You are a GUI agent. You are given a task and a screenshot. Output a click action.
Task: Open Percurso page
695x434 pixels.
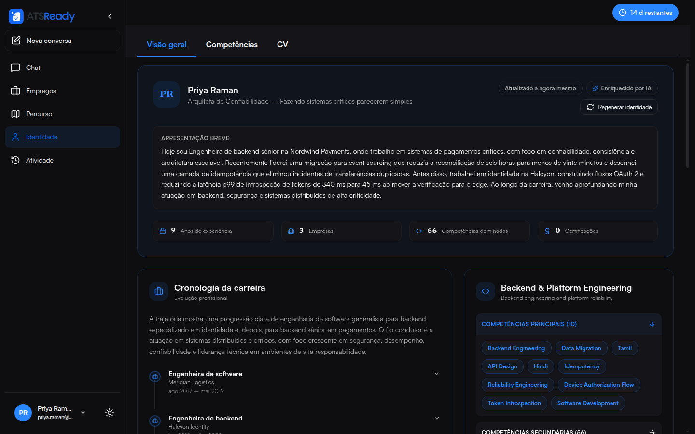[62, 114]
